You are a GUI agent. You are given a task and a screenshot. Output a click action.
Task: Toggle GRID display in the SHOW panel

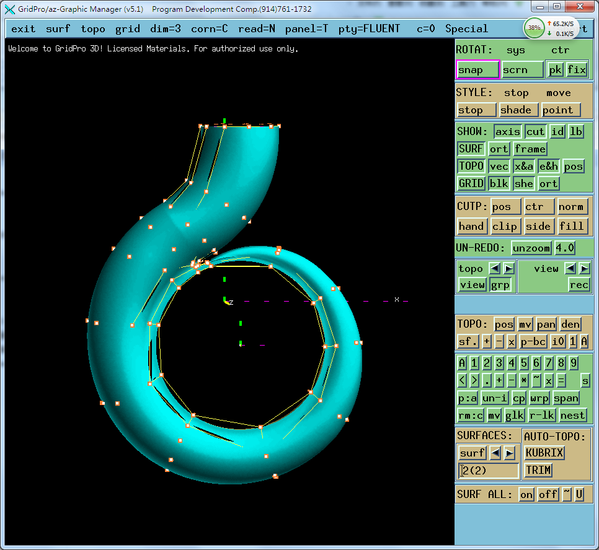[471, 183]
